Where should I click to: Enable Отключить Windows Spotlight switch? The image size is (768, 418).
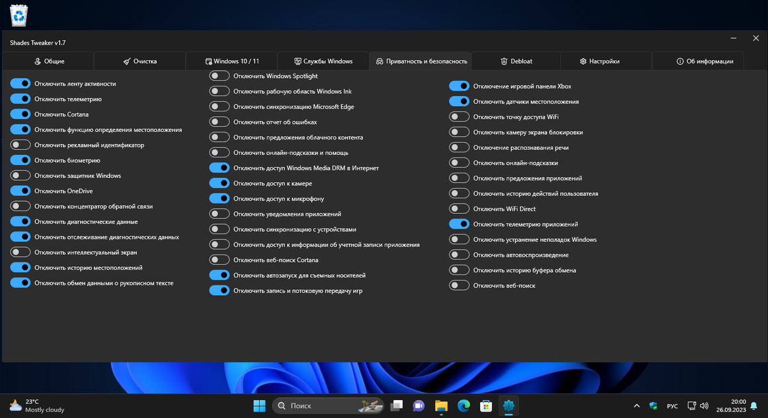220,76
